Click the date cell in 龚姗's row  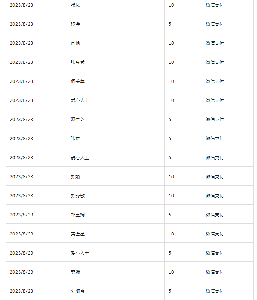point(21,272)
